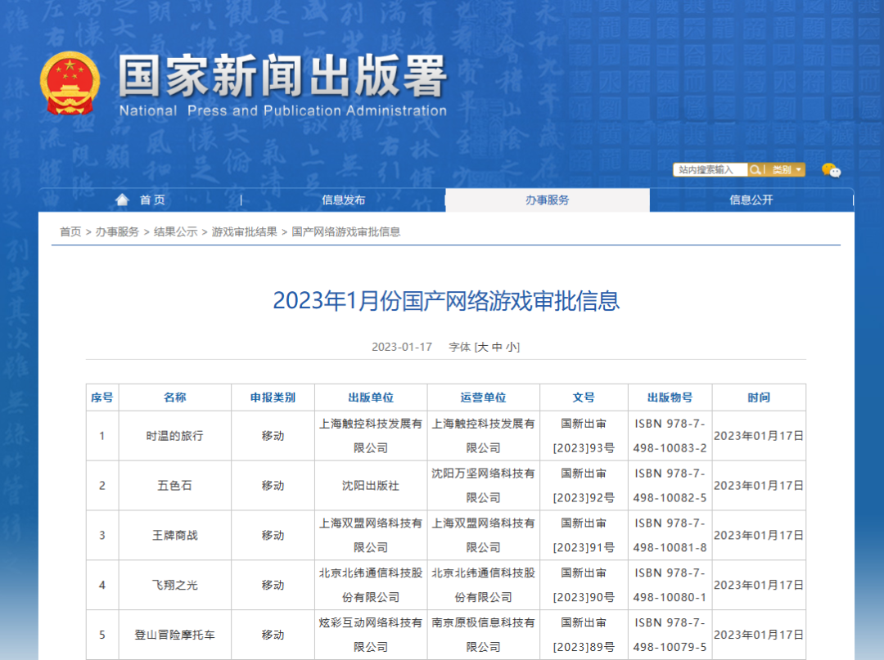Image resolution: width=884 pixels, height=660 pixels.
Task: Click document number 国新出审[2023]91号
Action: (x=584, y=535)
